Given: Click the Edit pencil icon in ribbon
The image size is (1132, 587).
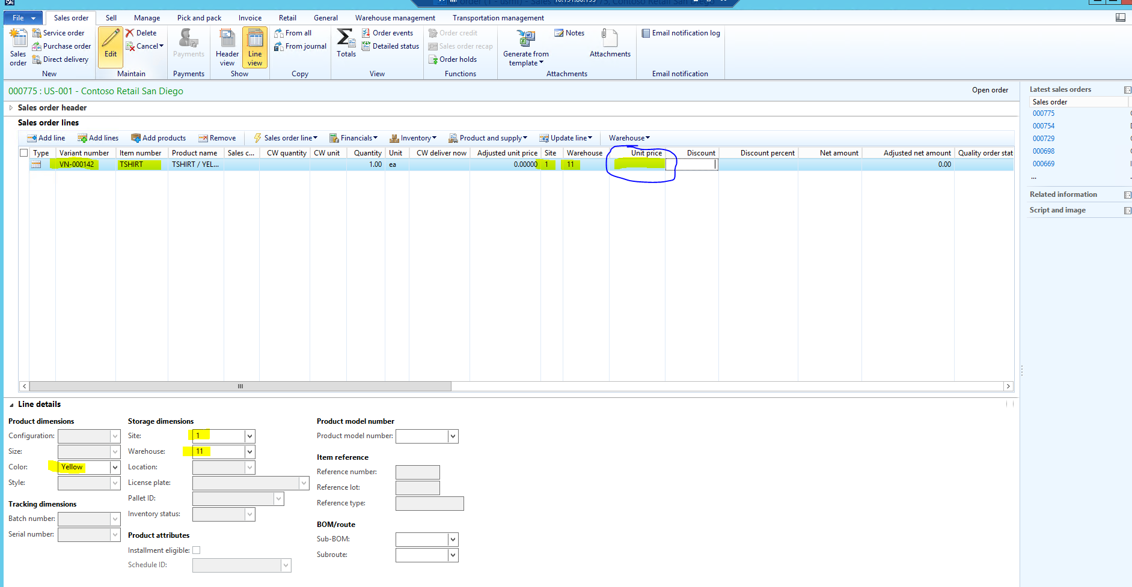Looking at the screenshot, I should tap(111, 39).
